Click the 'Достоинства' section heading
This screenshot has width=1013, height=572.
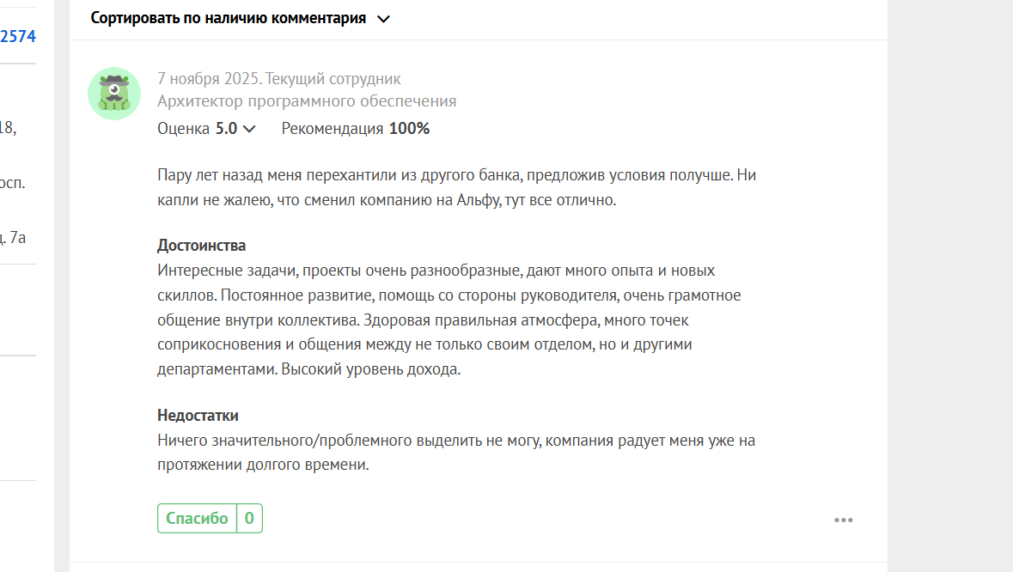(201, 245)
